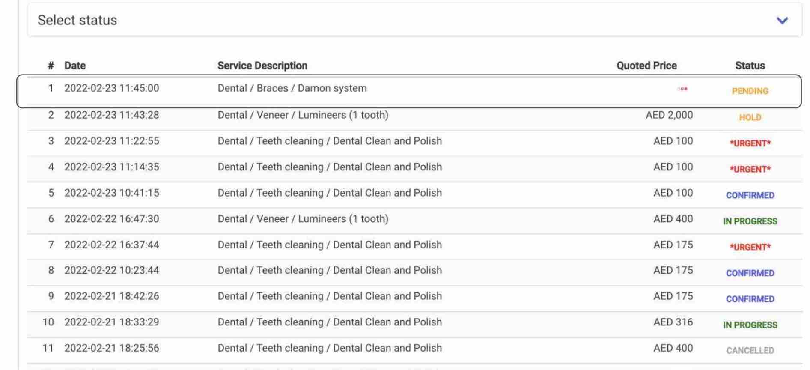This screenshot has width=810, height=370.
Task: Click the CONFIRMED status in row 5
Action: pyautogui.click(x=750, y=195)
